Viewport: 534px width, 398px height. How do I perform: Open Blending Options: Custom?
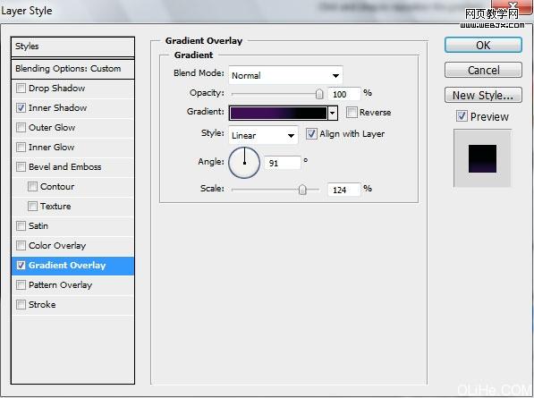click(x=72, y=69)
